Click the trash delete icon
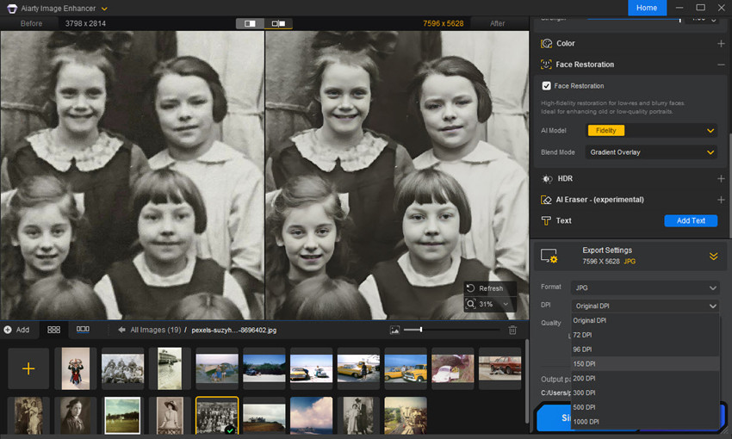The height and width of the screenshot is (439, 732). click(512, 331)
